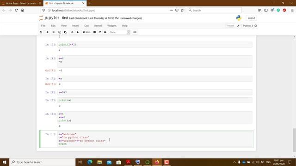
Task: Click cell In [8] code area
Action: (x=155, y=117)
